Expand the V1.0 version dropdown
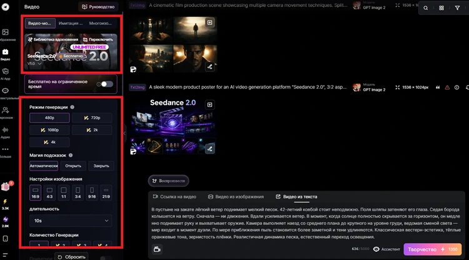 [34, 64]
